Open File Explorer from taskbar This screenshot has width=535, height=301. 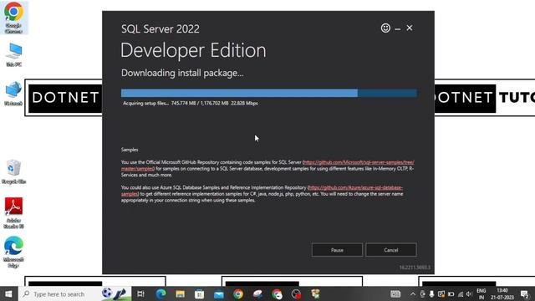[x=181, y=293]
